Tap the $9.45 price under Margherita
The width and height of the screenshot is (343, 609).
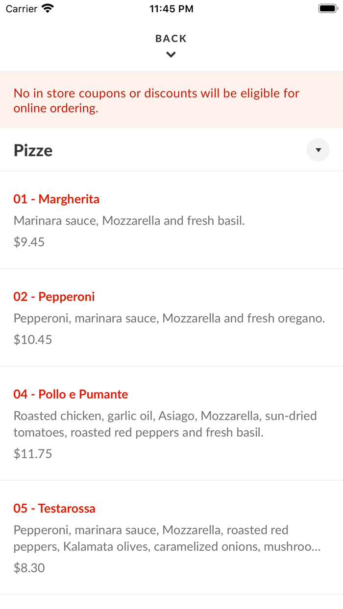[29, 241]
